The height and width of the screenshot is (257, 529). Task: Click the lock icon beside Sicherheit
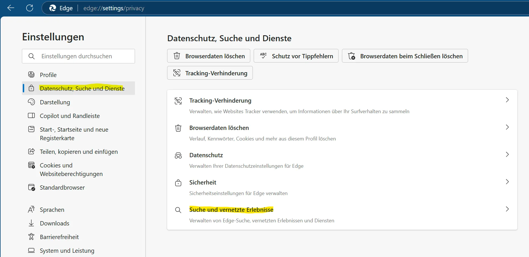coord(178,183)
